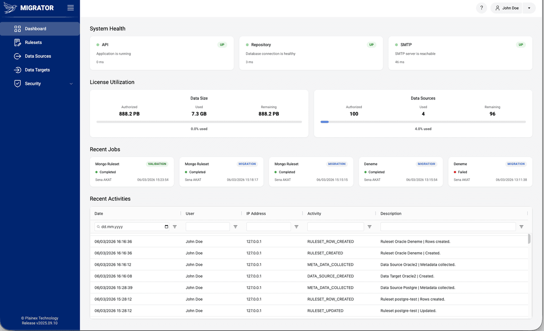Screen dimensions: 544x331
Task: Click the RULESET_CREATED activity cell
Action: point(325,253)
